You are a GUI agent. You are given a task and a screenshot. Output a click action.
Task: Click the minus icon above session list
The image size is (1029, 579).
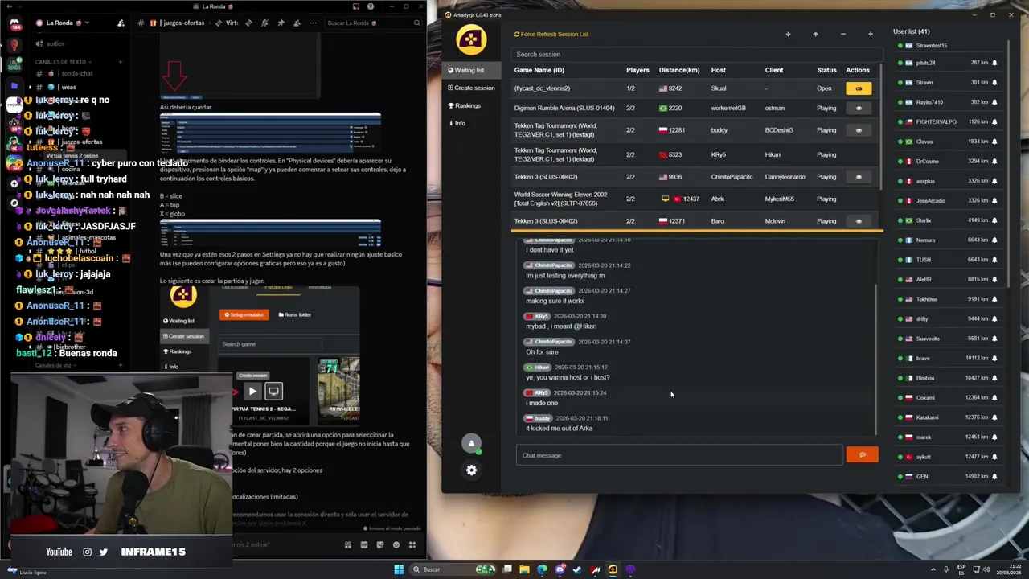tap(842, 34)
